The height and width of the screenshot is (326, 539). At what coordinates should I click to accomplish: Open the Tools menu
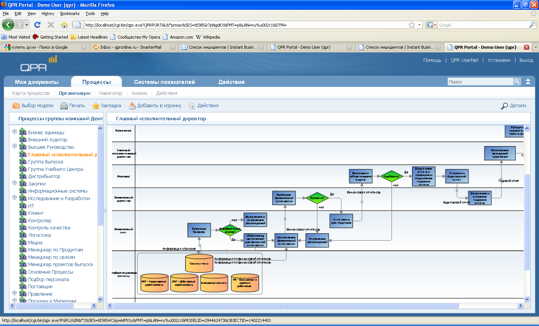[x=90, y=13]
